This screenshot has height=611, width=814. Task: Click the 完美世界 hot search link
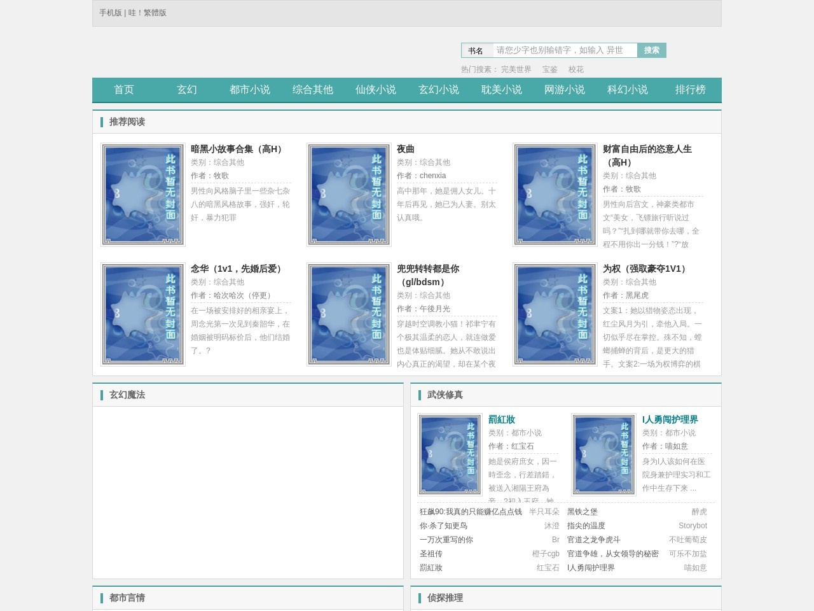(516, 69)
